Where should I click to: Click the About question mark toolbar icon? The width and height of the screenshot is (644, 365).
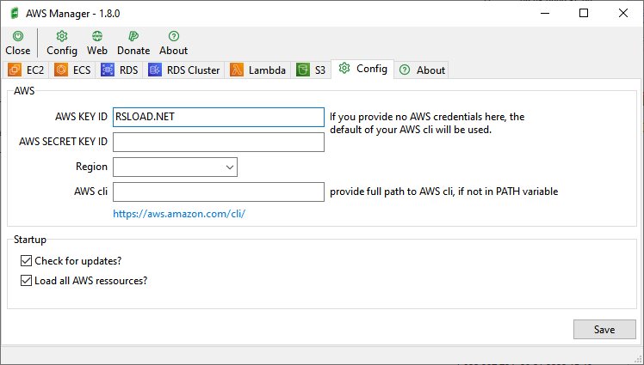click(174, 36)
